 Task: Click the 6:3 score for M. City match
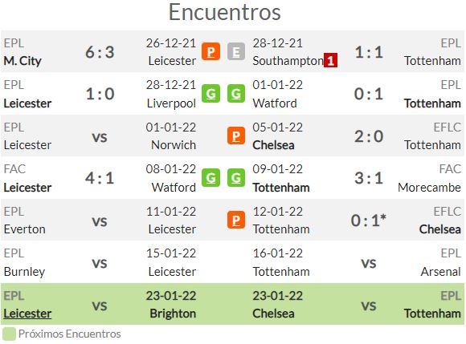100,52
